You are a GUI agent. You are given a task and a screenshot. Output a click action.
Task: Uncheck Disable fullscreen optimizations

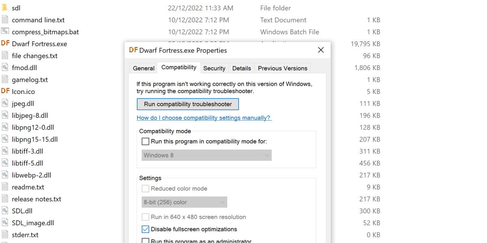(145, 229)
